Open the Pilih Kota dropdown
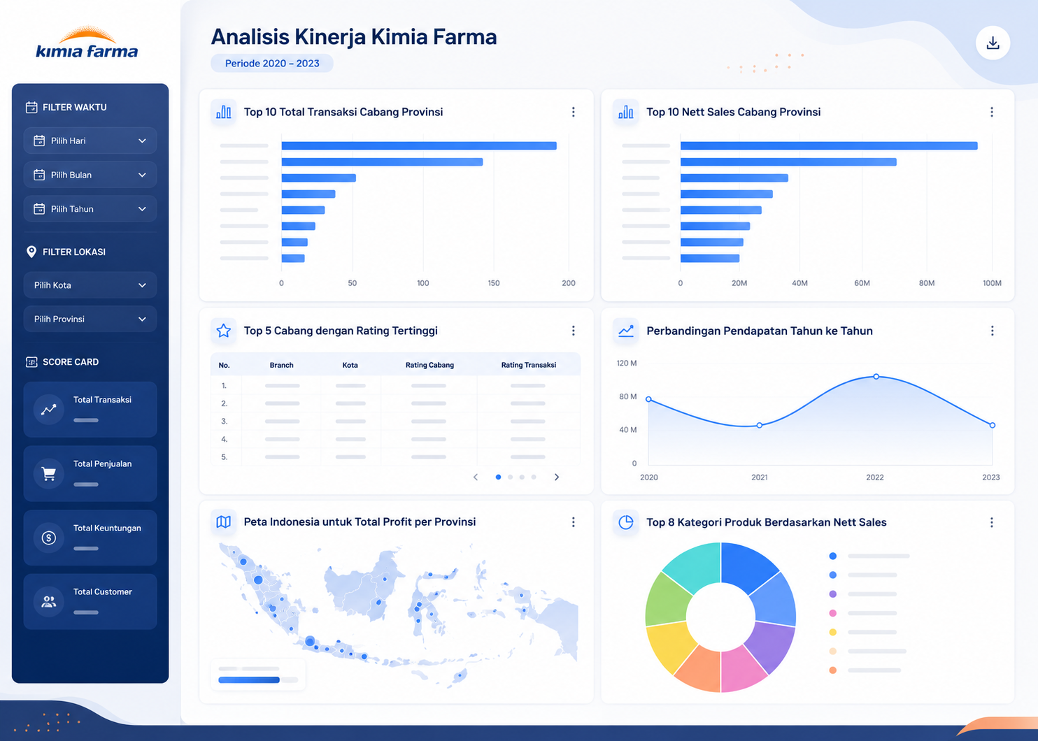The width and height of the screenshot is (1038, 741). (x=90, y=285)
